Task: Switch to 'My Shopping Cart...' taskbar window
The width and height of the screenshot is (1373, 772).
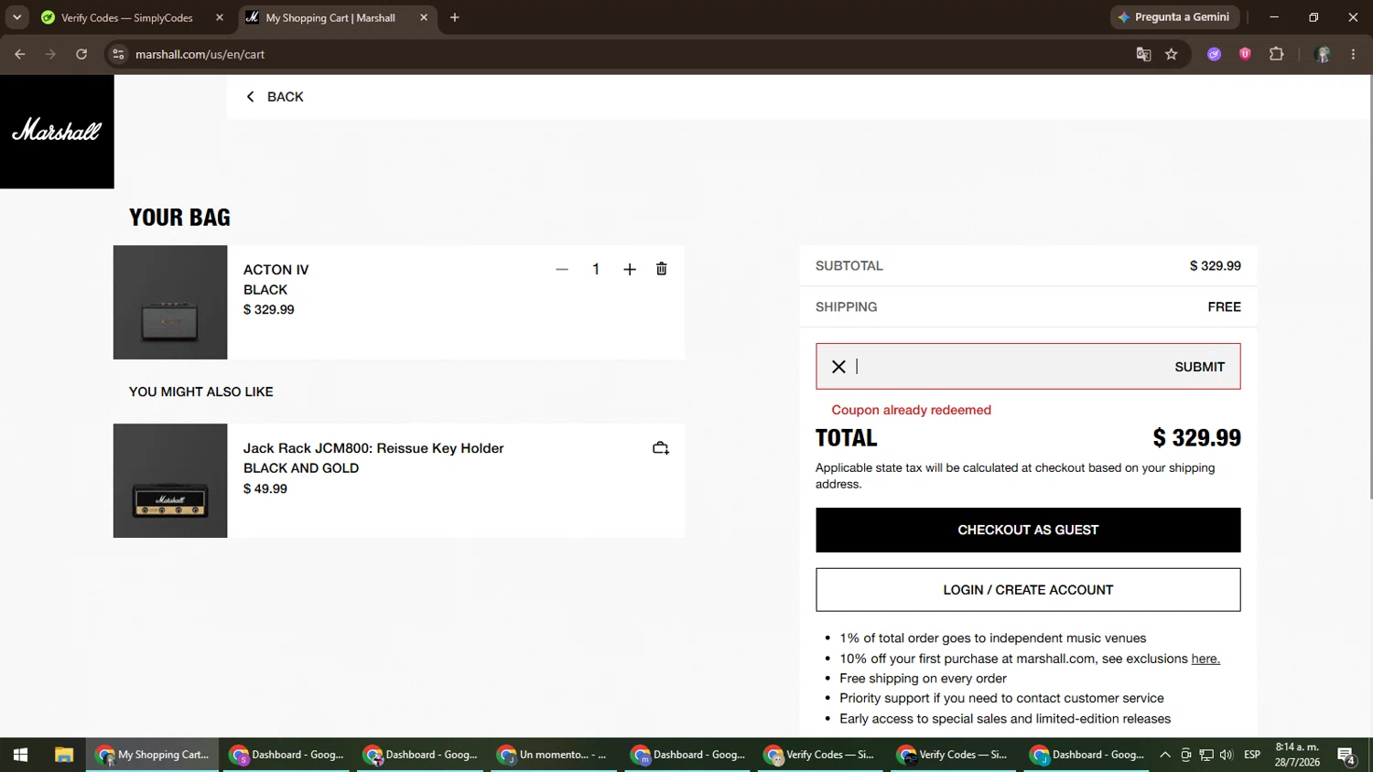Action: click(x=153, y=755)
